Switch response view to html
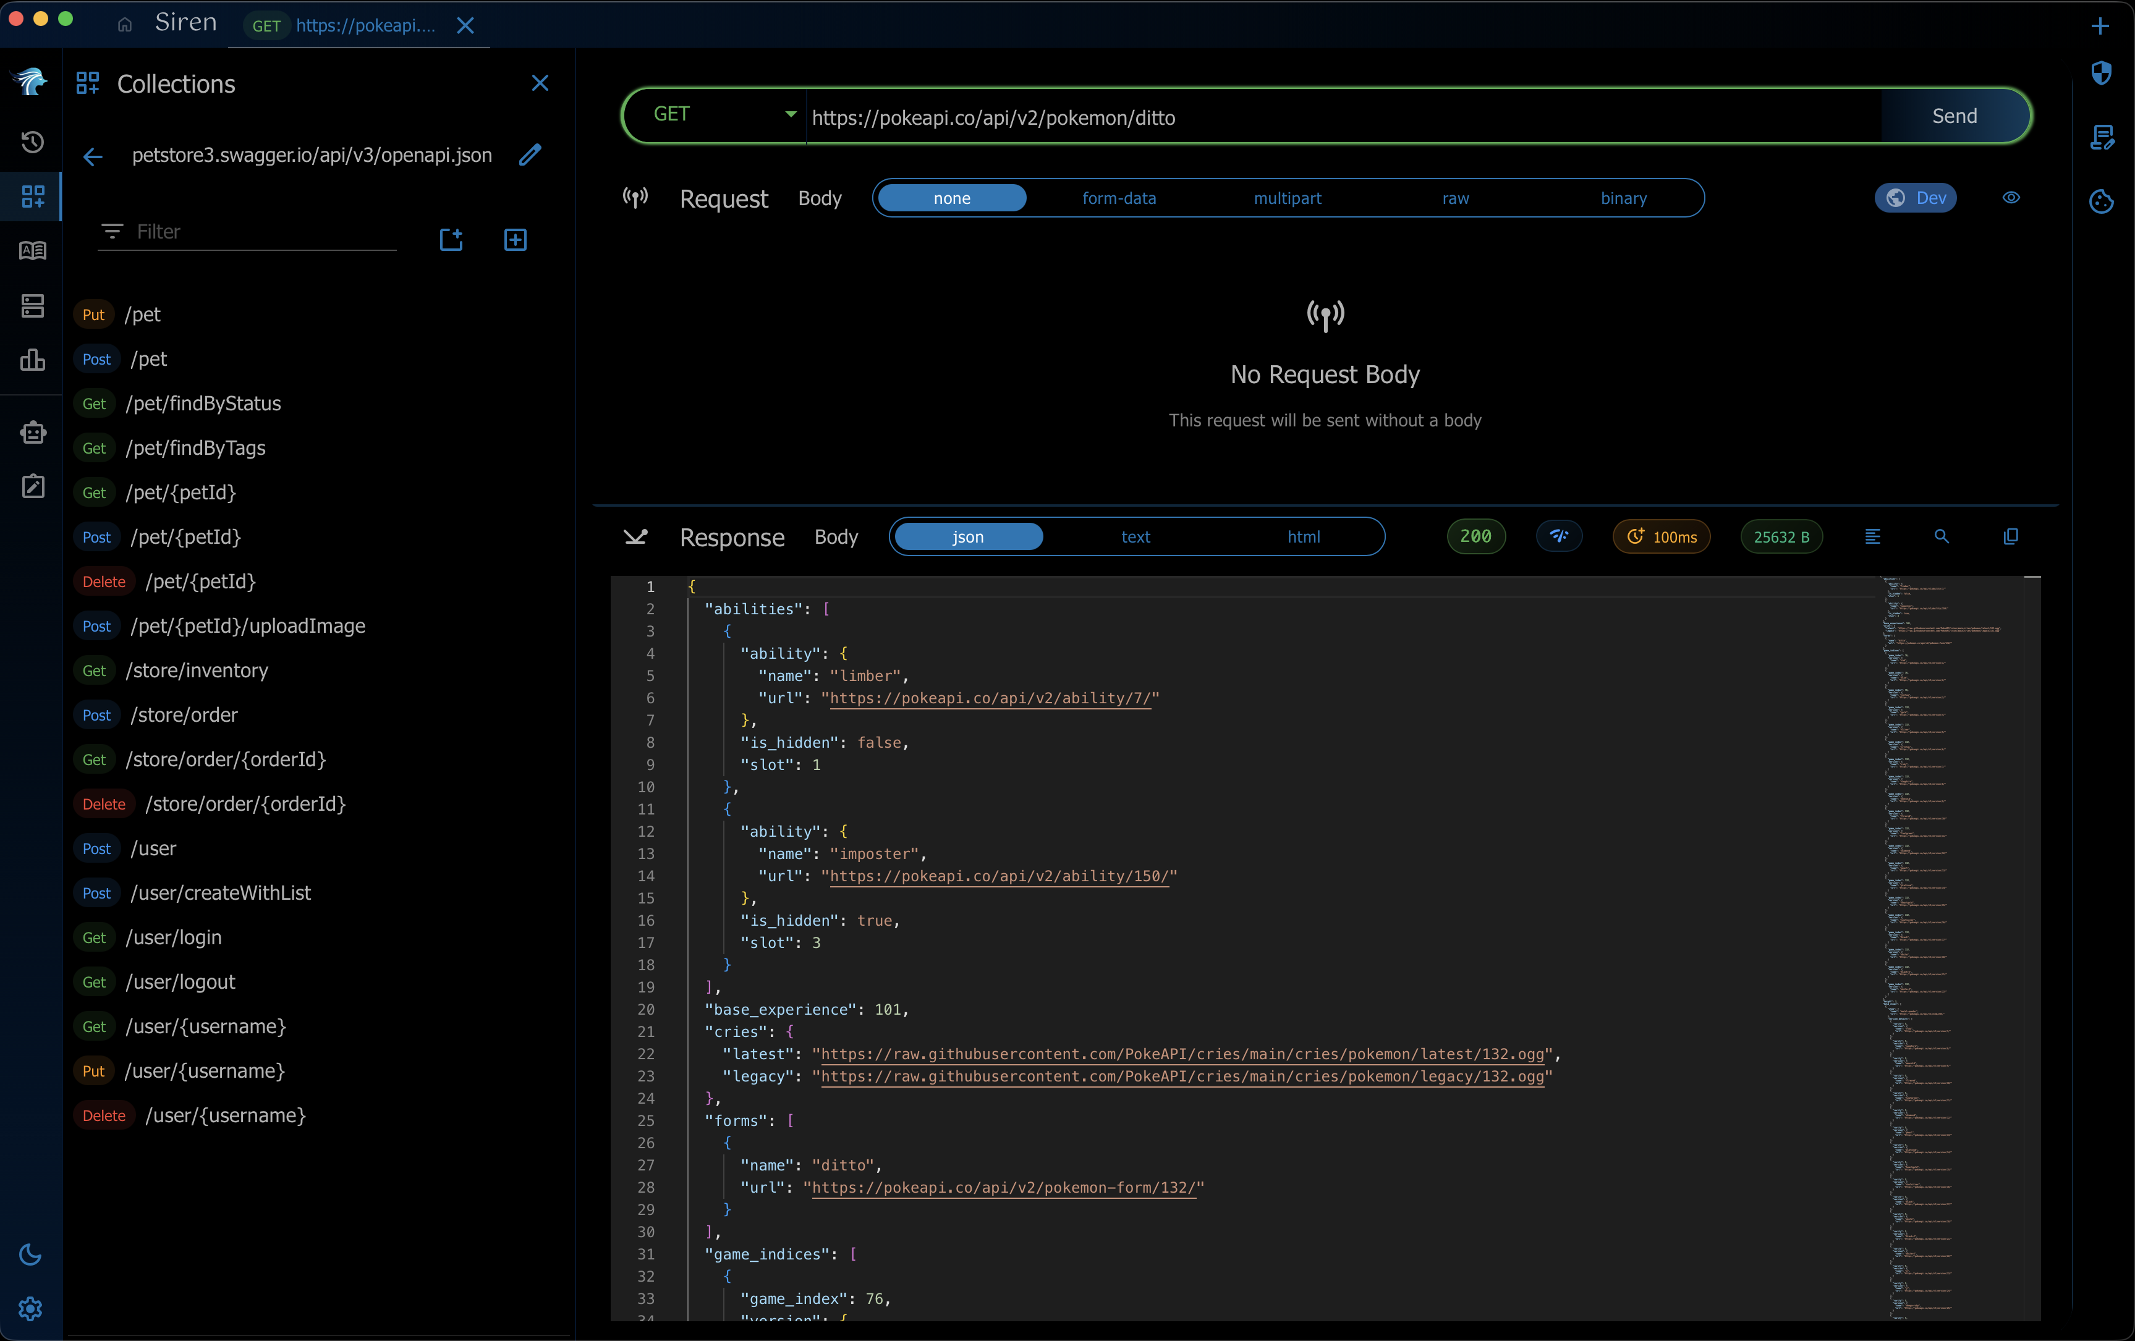 [1304, 537]
